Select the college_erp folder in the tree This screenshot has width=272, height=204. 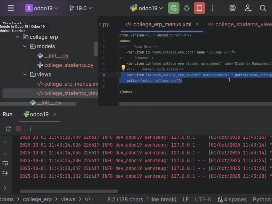44,37
